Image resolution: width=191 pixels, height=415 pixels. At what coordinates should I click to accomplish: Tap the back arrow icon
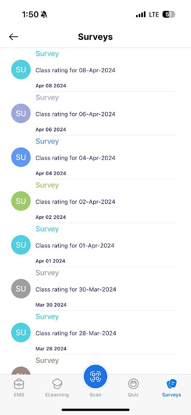click(x=13, y=37)
